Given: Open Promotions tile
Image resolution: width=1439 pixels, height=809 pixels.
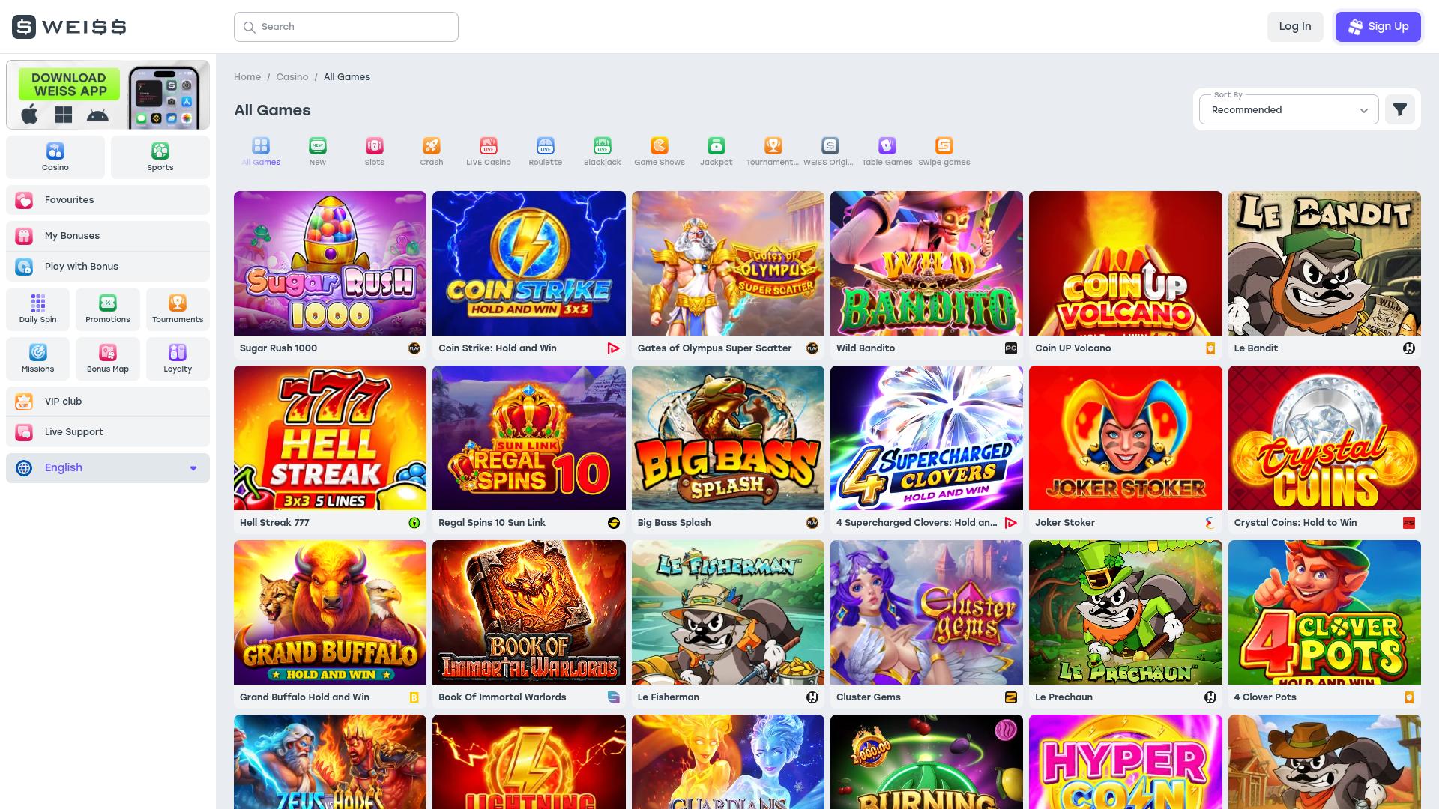Looking at the screenshot, I should tap(108, 309).
